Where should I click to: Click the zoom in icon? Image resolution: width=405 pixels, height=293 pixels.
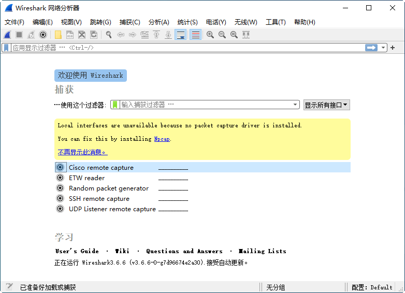(x=210, y=35)
